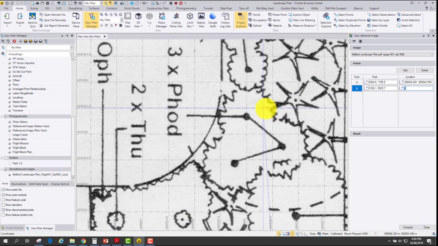The image size is (438, 246).
Task: Enable Show elevation checkbox
Action: coord(3,205)
